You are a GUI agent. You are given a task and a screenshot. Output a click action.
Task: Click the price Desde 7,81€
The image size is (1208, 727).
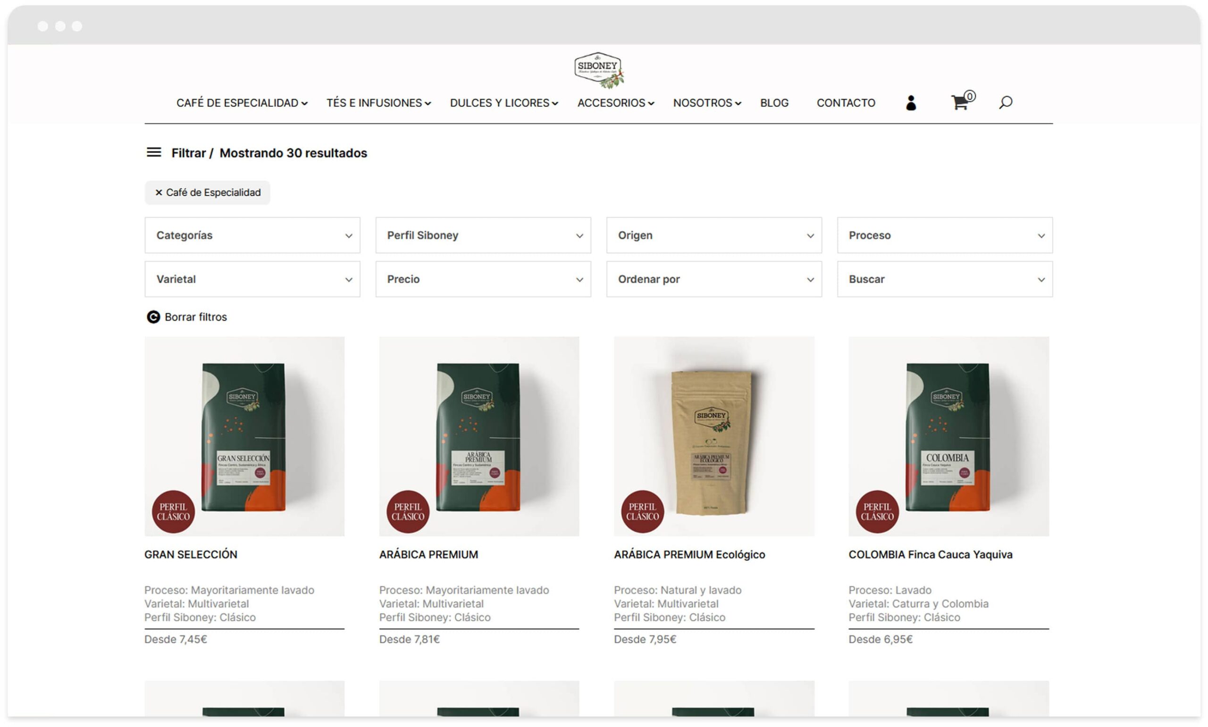(410, 639)
